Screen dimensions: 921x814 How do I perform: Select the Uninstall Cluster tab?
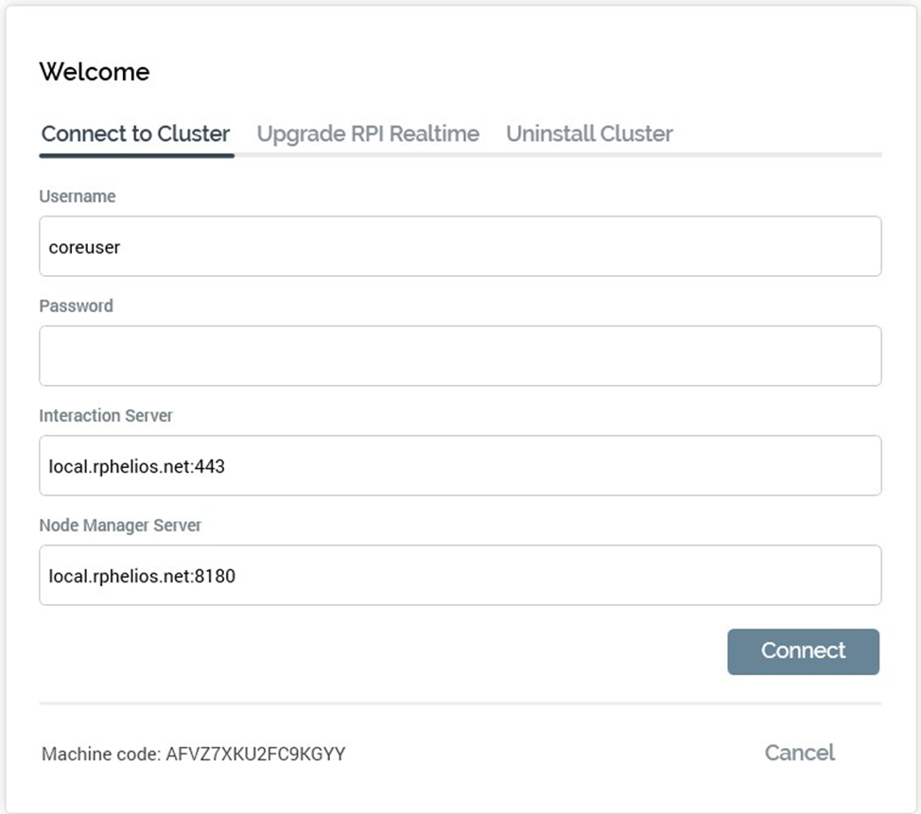pyautogui.click(x=589, y=133)
